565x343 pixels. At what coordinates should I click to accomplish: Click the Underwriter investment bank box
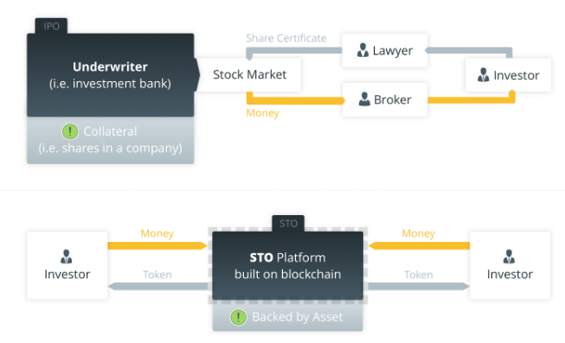tap(110, 75)
